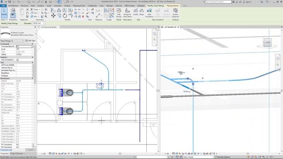Click the search keyword box in title bar
This screenshot has height=159, width=283.
coord(218,2)
